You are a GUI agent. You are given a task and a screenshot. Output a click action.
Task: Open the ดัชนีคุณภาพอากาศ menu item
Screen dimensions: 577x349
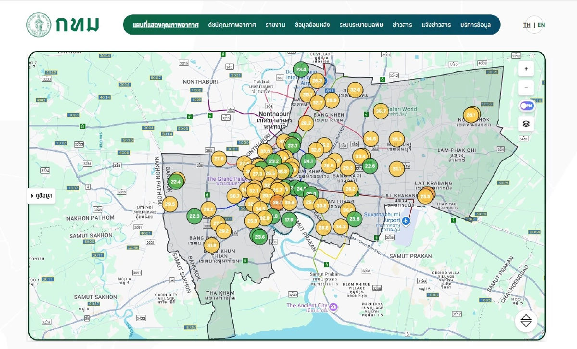tap(232, 25)
